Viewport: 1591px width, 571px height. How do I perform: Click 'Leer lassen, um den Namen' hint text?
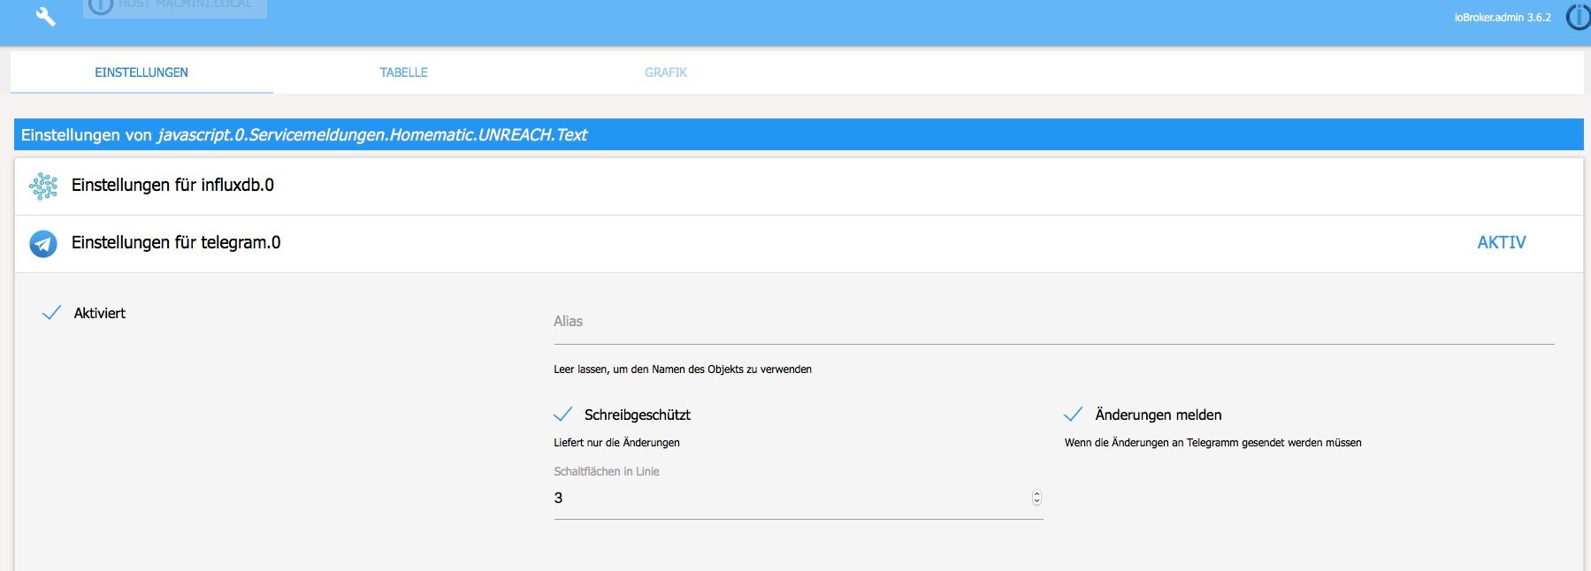click(683, 369)
